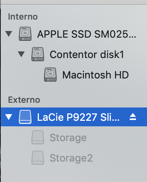Eject the LaCie P9227 external drive
This screenshot has width=147, height=182.
coord(133,117)
